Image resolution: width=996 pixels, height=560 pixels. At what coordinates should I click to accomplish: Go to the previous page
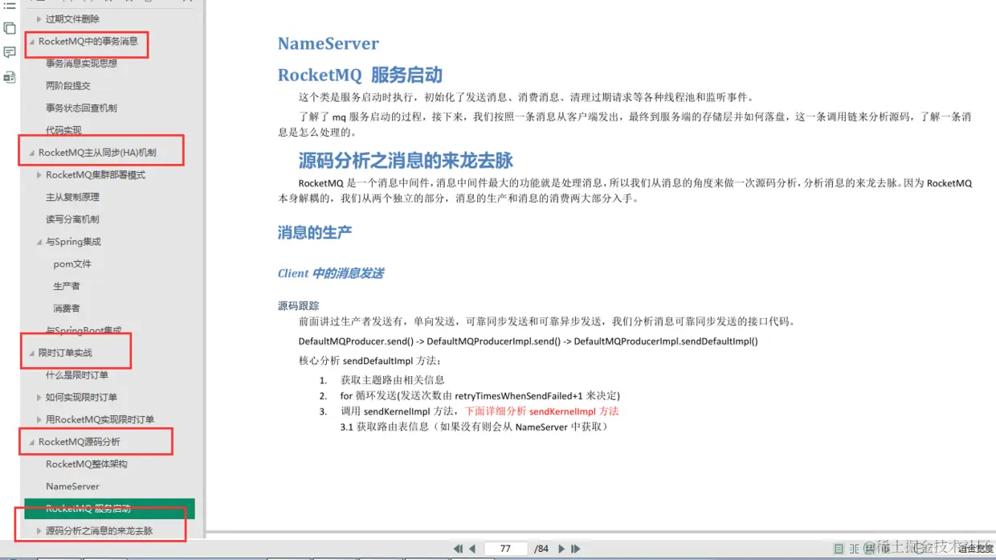click(472, 549)
